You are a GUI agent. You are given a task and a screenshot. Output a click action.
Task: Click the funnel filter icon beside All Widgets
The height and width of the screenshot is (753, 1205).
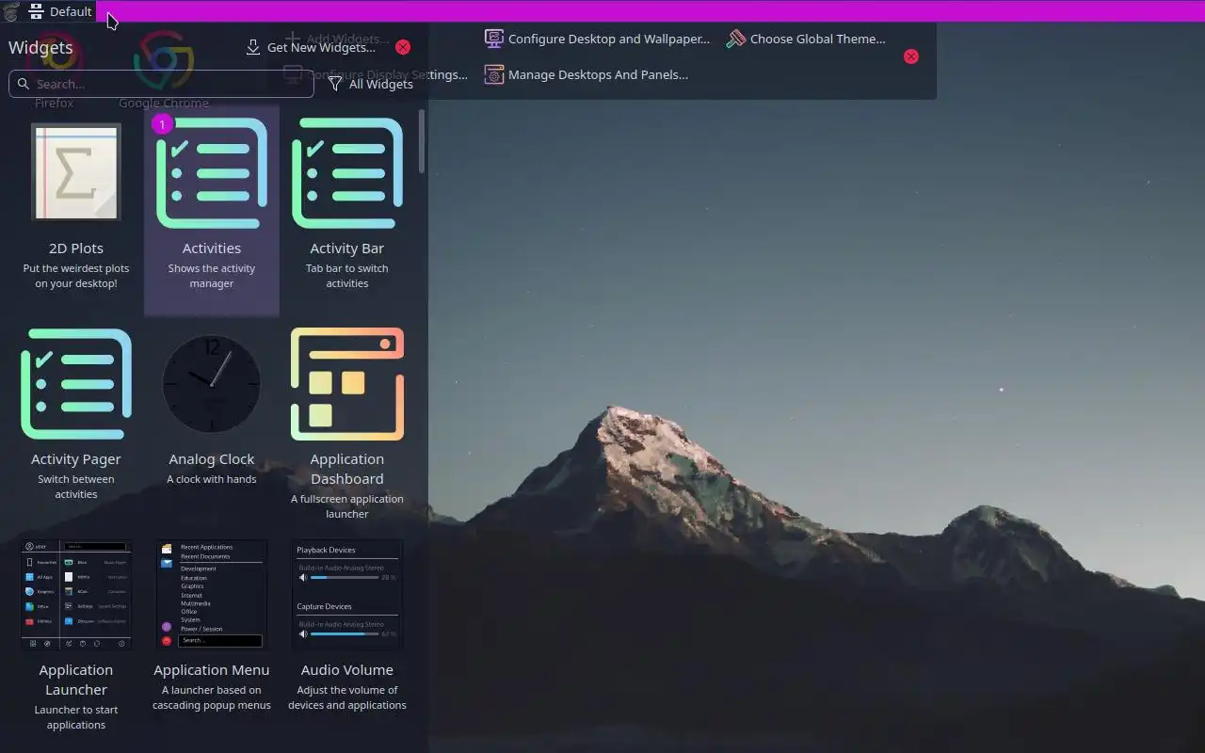click(335, 84)
